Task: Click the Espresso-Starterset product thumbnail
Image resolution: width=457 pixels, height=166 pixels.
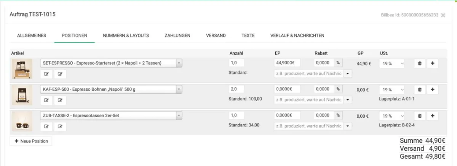Action: pos(22,69)
